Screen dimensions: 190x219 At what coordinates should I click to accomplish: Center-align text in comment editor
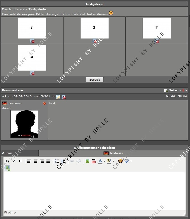(x=36, y=161)
